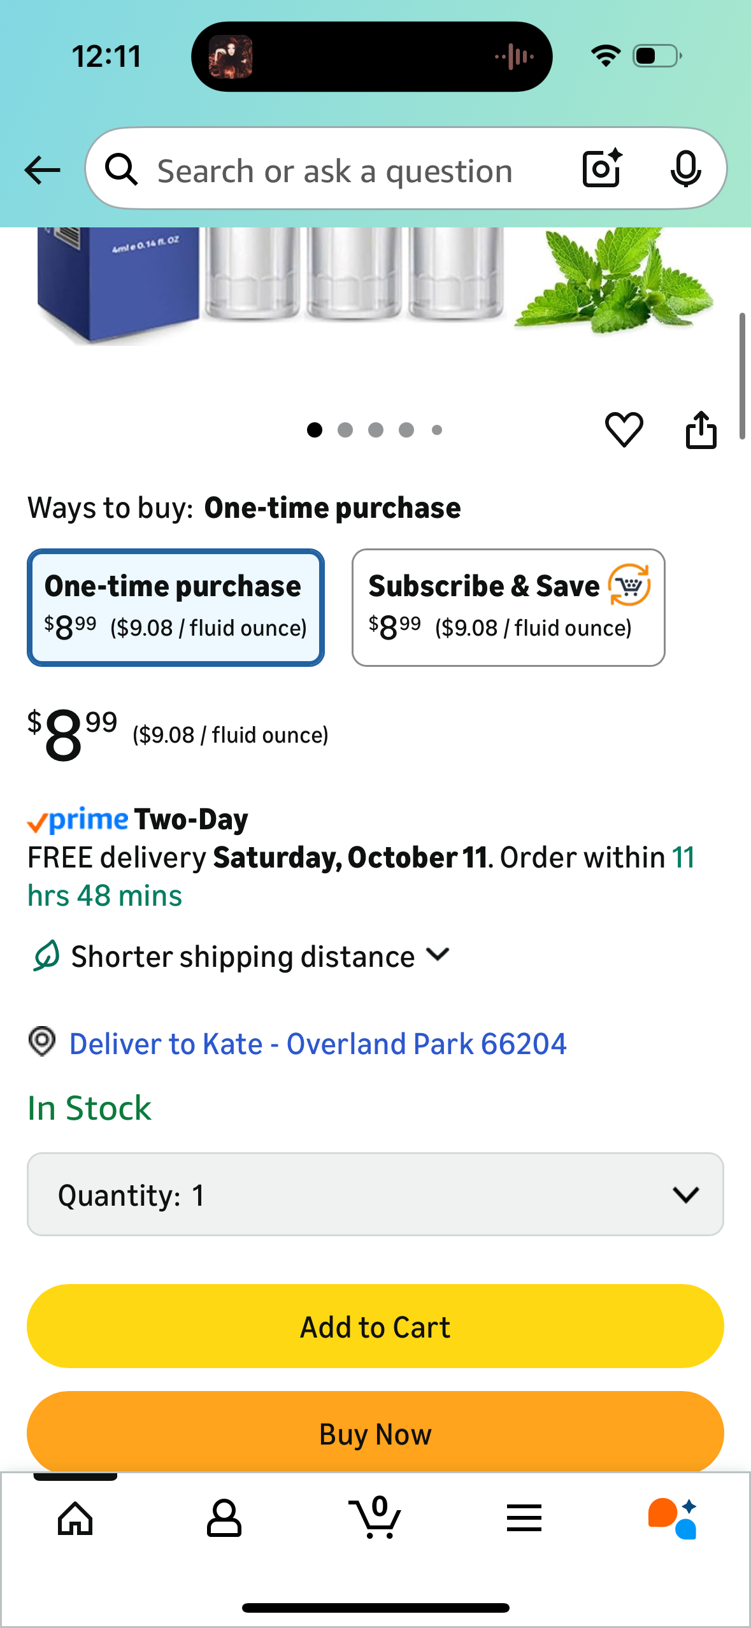Open the account profile tab
751x1628 pixels.
(224, 1518)
